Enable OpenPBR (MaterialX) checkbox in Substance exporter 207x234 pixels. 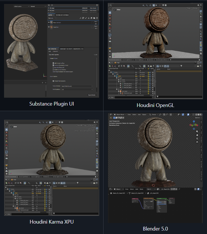click(53, 67)
